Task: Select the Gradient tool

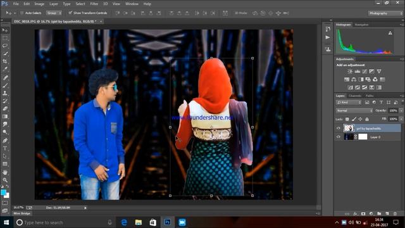Action: pos(5,117)
